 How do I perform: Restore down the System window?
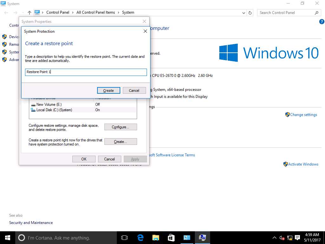pos(302,3)
